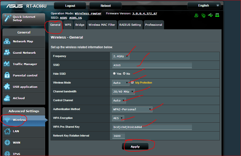Open the Wireless Mode dropdown
The image size is (241, 156).
pyautogui.click(x=121, y=83)
